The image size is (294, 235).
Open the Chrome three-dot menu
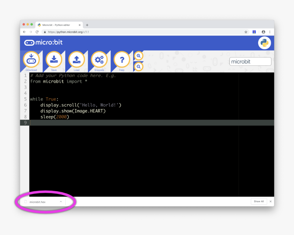click(270, 32)
